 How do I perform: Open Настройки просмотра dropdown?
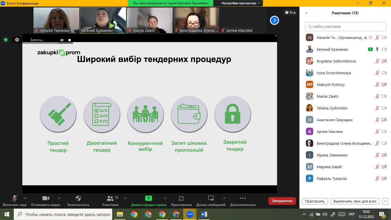tap(240, 3)
